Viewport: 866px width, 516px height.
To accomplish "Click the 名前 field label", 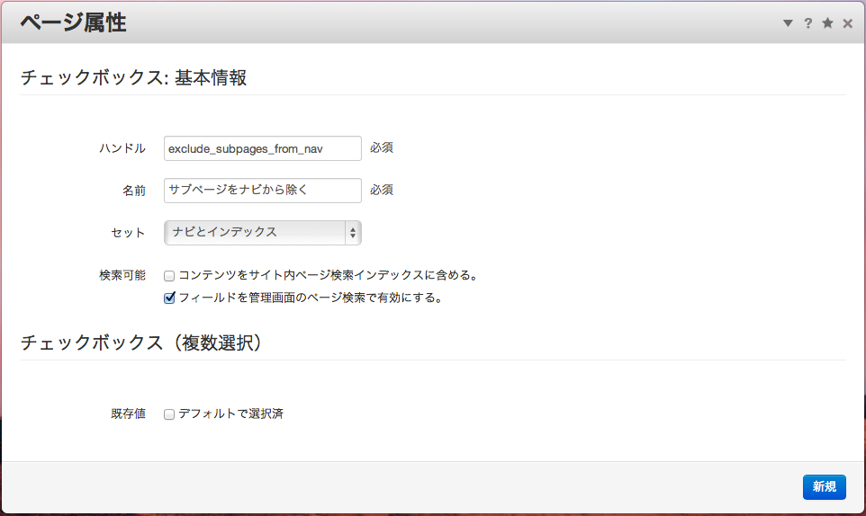I will tap(133, 191).
